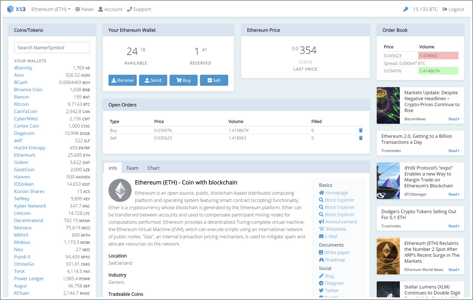Screen dimensions: 473x300
Task: Open the White paper document
Action: click(334, 252)
